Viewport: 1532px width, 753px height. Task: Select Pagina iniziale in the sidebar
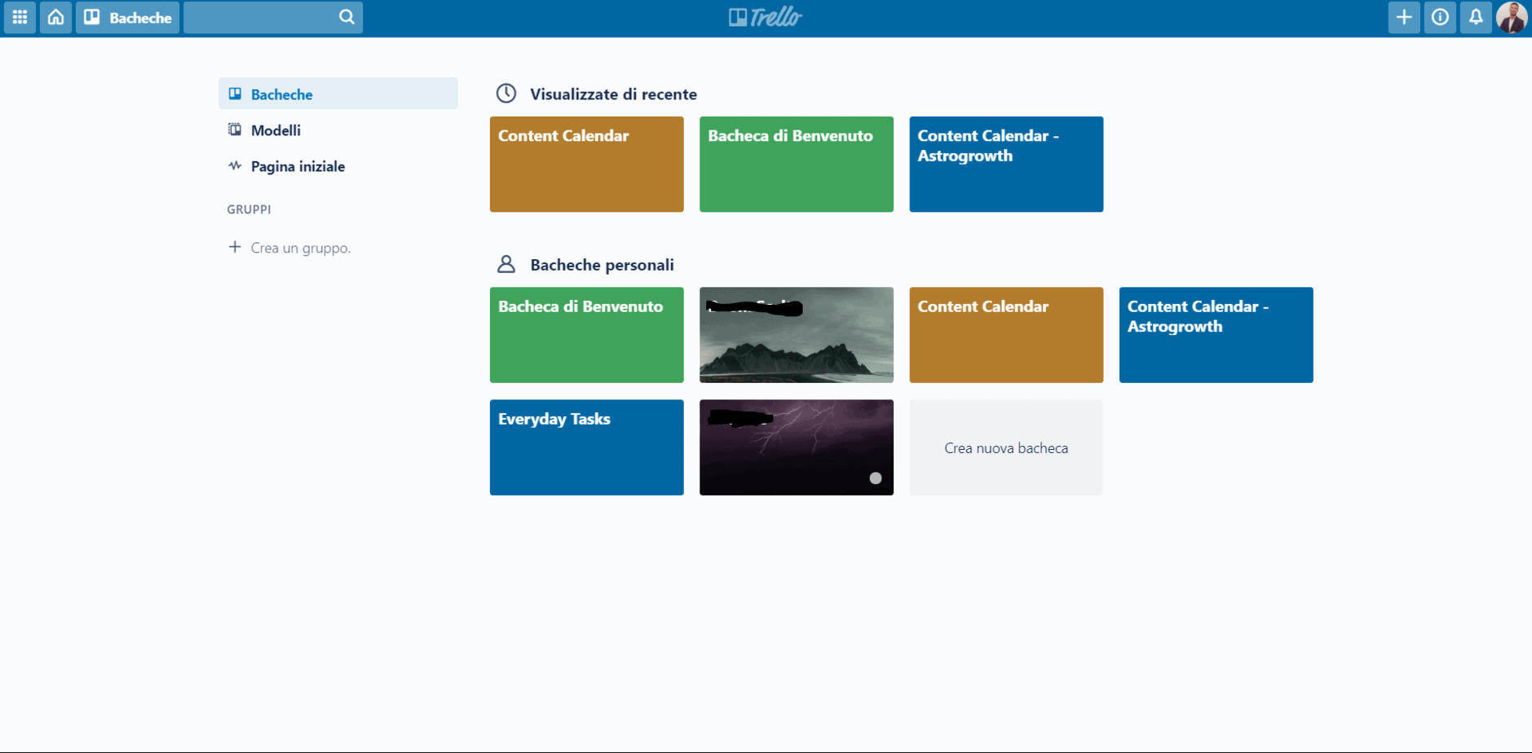pos(338,166)
